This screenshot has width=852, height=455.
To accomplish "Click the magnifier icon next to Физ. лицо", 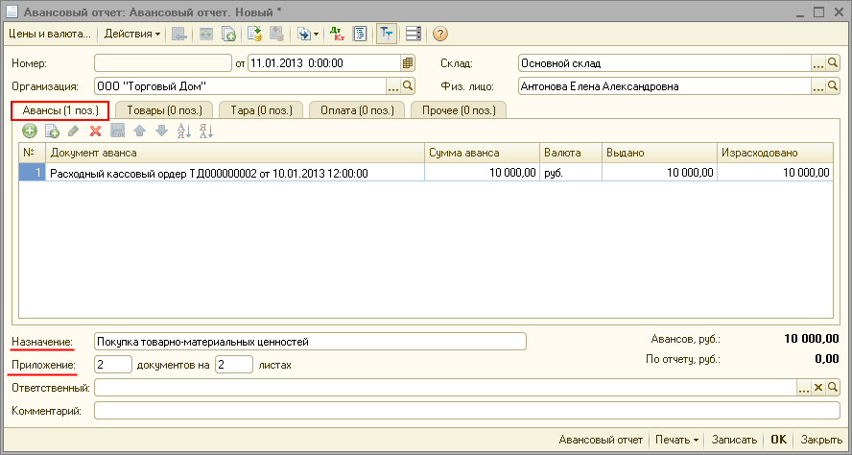I will pyautogui.click(x=833, y=85).
